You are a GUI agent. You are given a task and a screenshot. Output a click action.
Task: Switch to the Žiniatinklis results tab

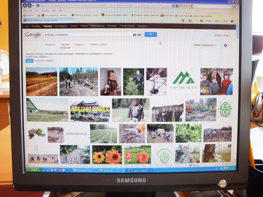click(50, 45)
